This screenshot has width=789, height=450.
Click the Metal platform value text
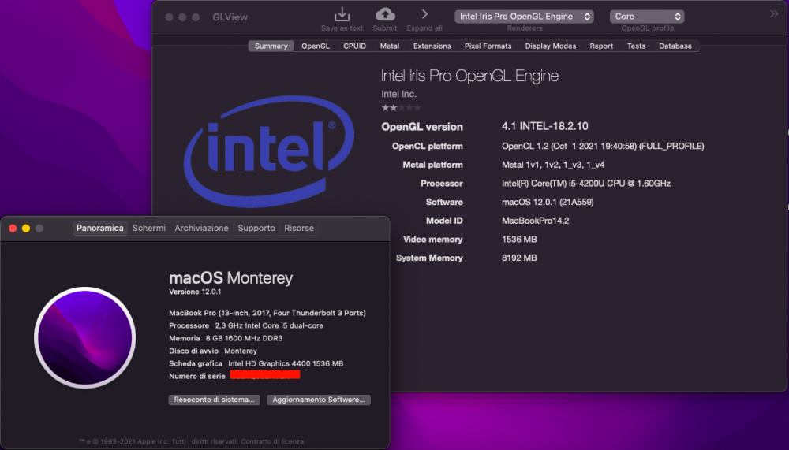click(553, 165)
